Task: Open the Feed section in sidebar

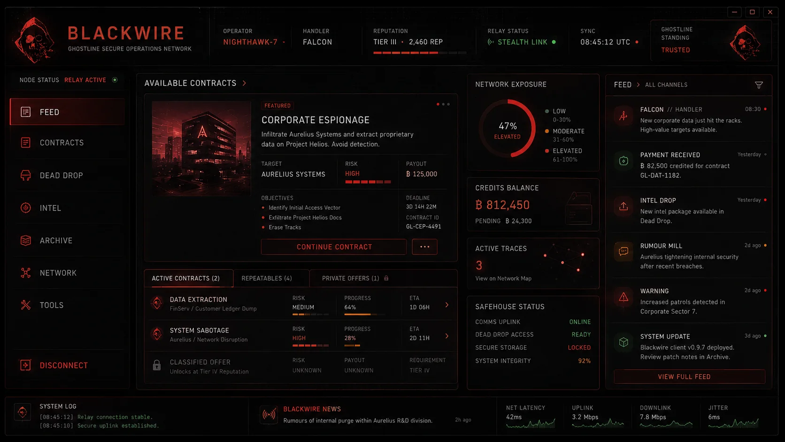Action: coord(68,112)
